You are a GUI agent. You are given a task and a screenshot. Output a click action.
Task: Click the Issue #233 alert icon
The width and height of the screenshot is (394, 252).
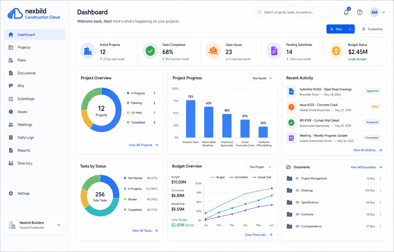[291, 107]
